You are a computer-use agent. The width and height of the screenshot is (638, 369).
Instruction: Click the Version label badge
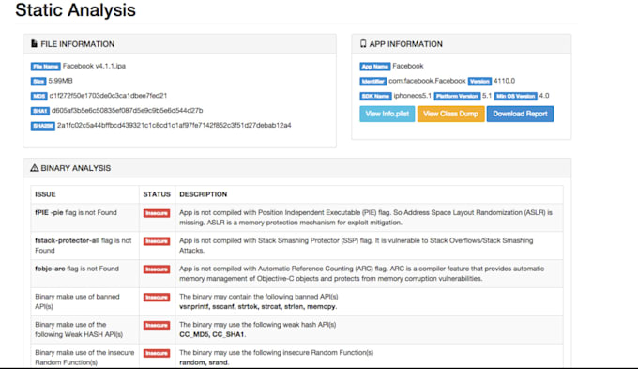(479, 82)
